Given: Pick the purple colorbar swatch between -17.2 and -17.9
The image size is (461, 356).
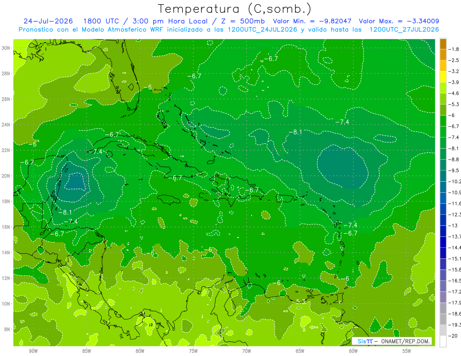Looking at the screenshot, I should coord(443,297).
